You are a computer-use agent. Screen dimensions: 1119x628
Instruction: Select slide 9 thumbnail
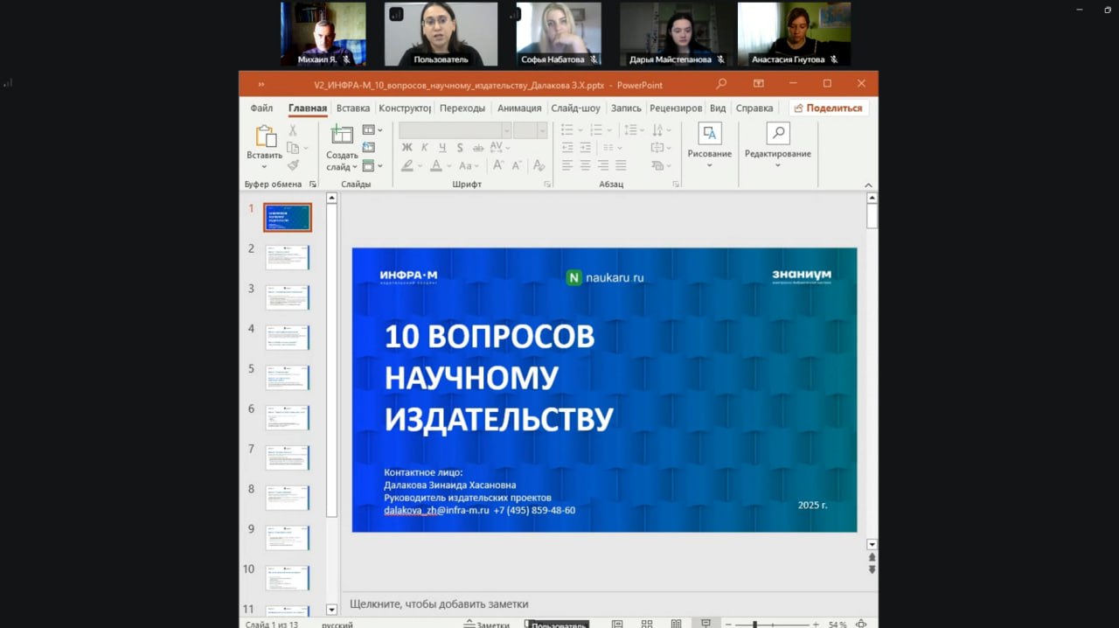pos(288,538)
